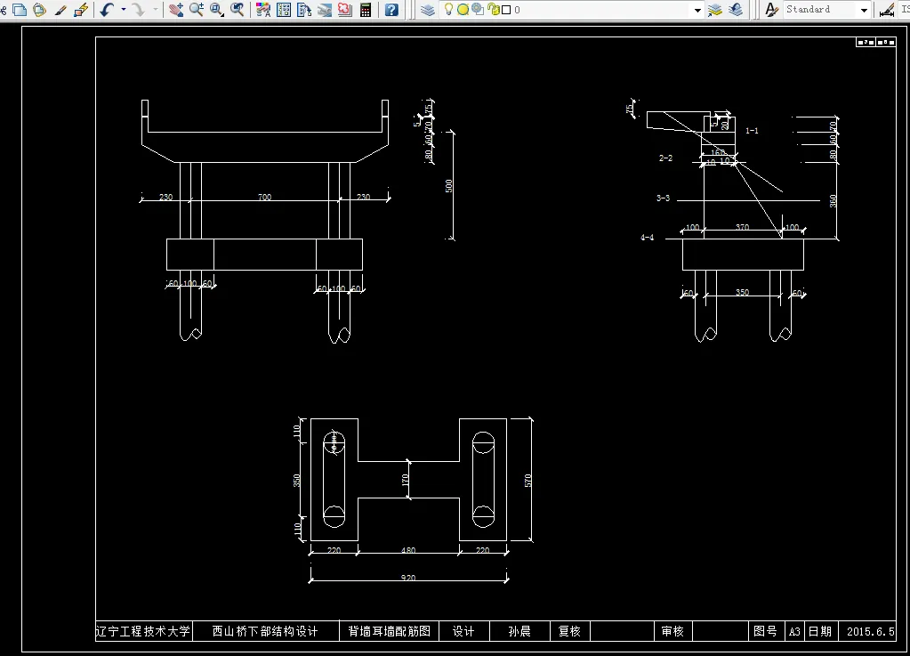Select the Match Properties brush tool
Screen dimensions: 910x656
coord(60,9)
